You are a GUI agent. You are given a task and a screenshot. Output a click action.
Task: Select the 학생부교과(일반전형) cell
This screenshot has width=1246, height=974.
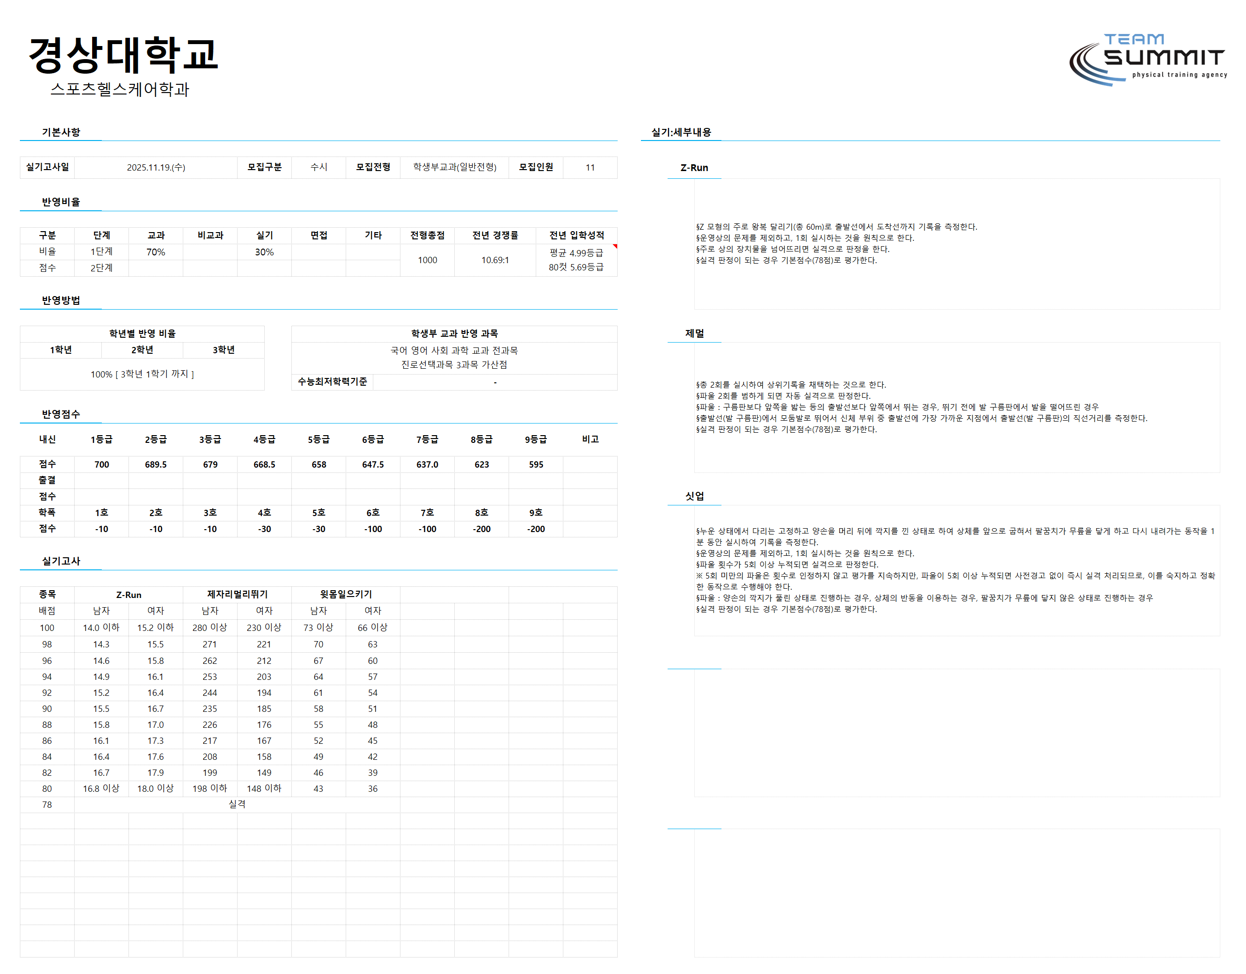455,167
